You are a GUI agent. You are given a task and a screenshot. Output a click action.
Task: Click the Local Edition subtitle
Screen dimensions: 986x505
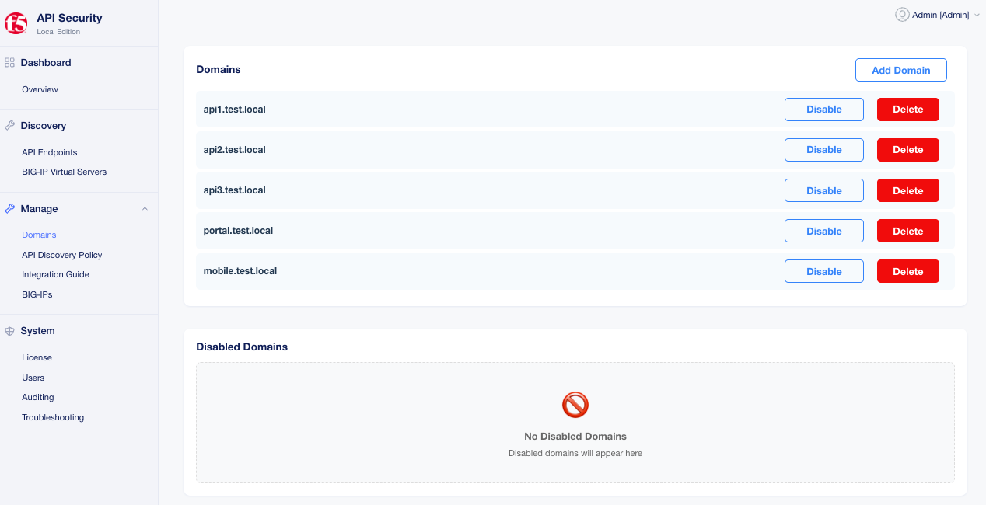point(58,32)
